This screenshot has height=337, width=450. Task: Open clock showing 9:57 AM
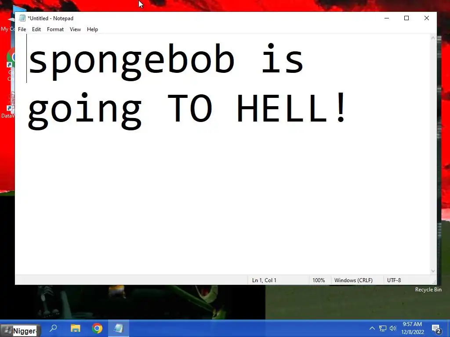pos(412,328)
